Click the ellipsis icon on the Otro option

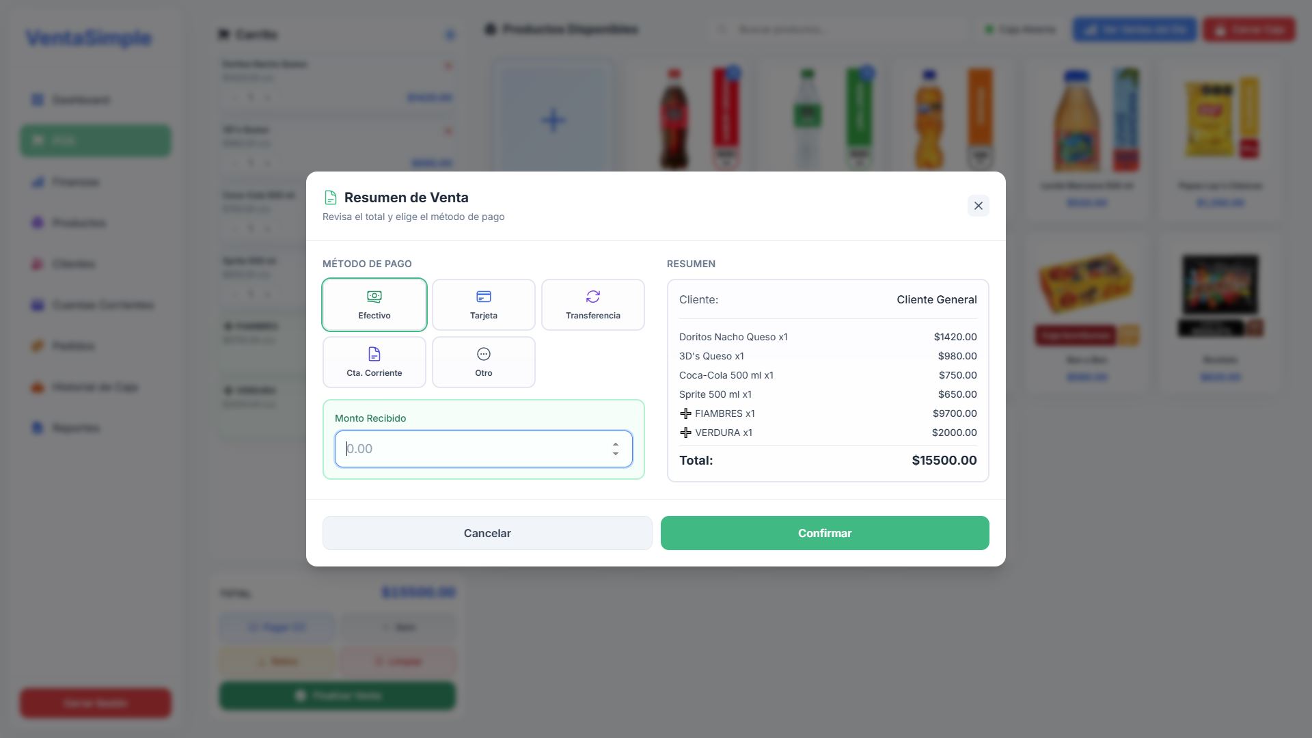click(483, 353)
